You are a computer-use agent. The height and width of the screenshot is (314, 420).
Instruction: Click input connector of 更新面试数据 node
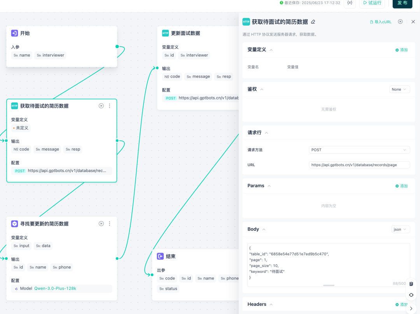coord(157,68)
